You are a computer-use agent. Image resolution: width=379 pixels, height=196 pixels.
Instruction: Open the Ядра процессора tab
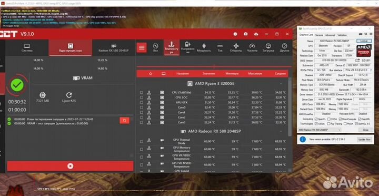tap(71, 48)
